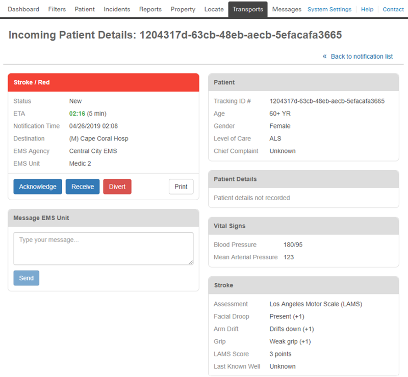Click the Status value New
Viewport: 408px width, 377px height.
click(x=75, y=101)
